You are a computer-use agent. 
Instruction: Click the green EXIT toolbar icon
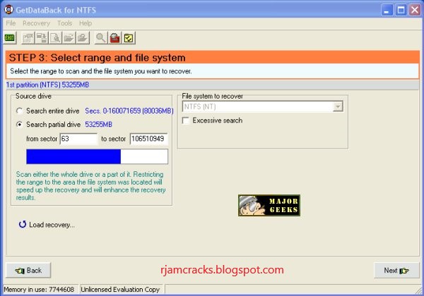10,38
